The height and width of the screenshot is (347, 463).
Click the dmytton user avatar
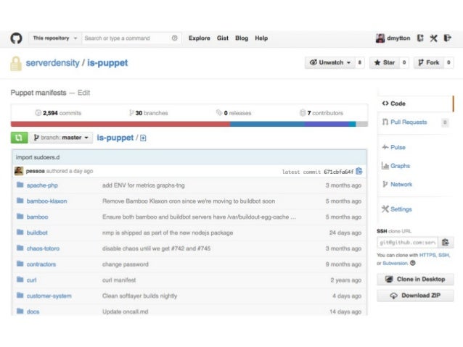(380, 38)
